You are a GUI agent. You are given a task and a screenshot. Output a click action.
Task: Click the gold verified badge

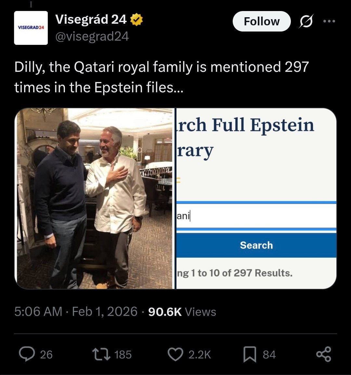136,20
